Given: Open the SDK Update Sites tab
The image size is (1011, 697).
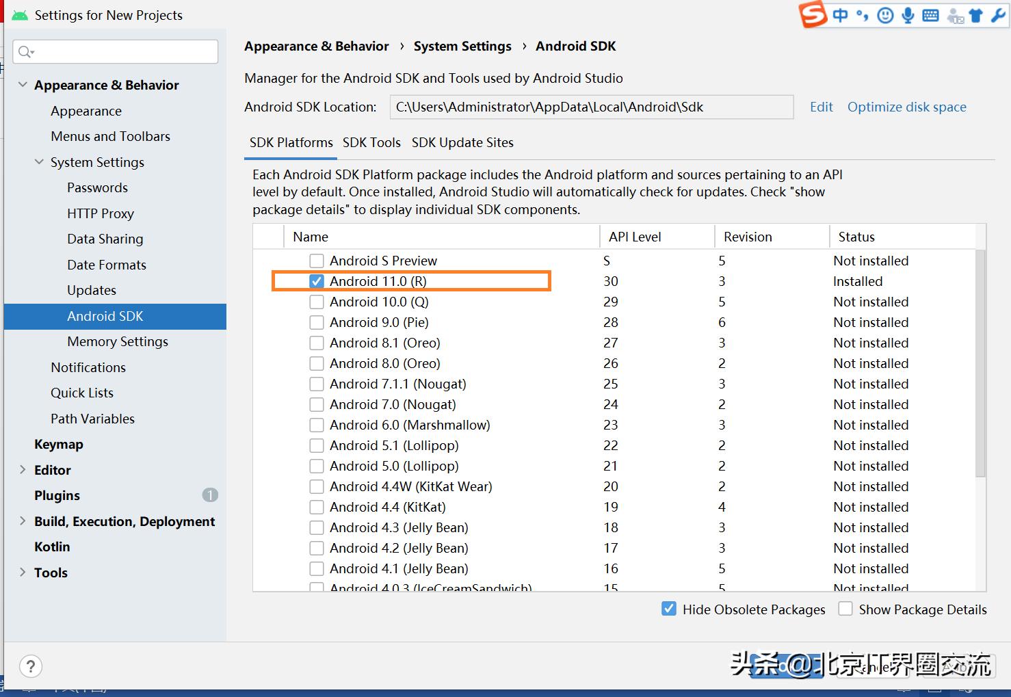Looking at the screenshot, I should click(462, 142).
